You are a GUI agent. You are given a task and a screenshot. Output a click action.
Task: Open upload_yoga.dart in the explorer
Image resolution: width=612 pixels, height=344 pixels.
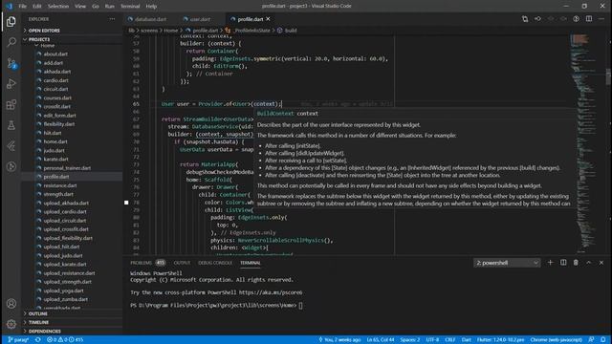(x=64, y=290)
